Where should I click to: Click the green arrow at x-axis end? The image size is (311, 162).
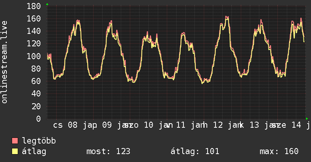pos(307,119)
